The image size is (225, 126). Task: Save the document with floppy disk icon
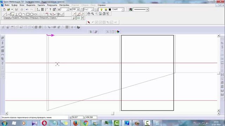tap(17, 9)
